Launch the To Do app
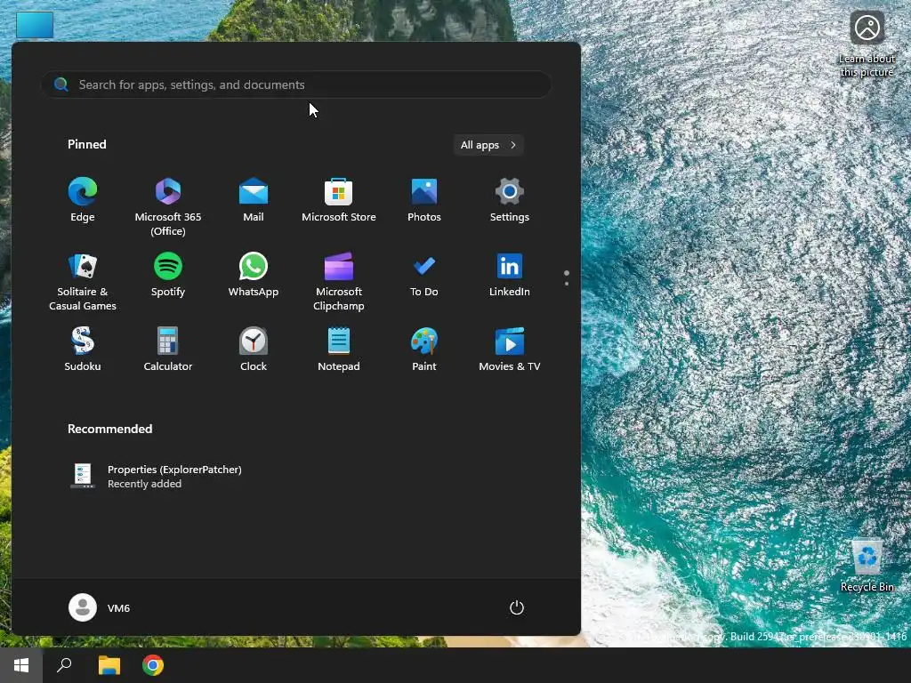 click(424, 275)
